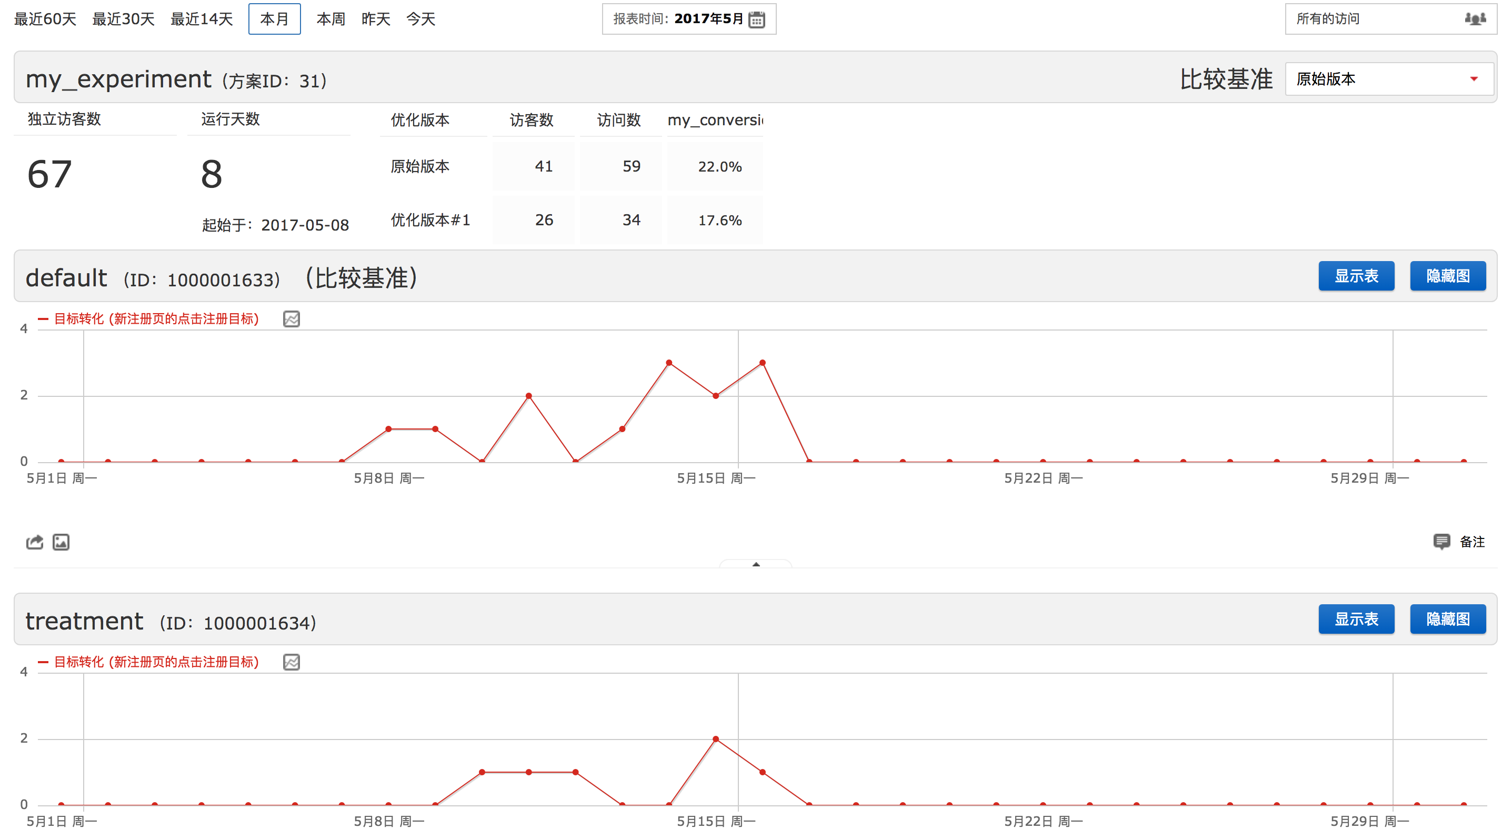
Task: Click the 优化版本 column header
Action: click(420, 120)
